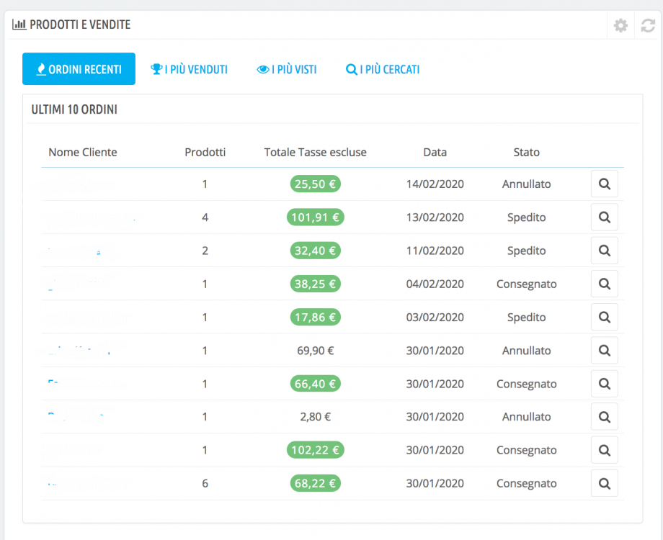
Task: Open settings gear of Prodotti e Vendite panel
Action: (x=620, y=25)
